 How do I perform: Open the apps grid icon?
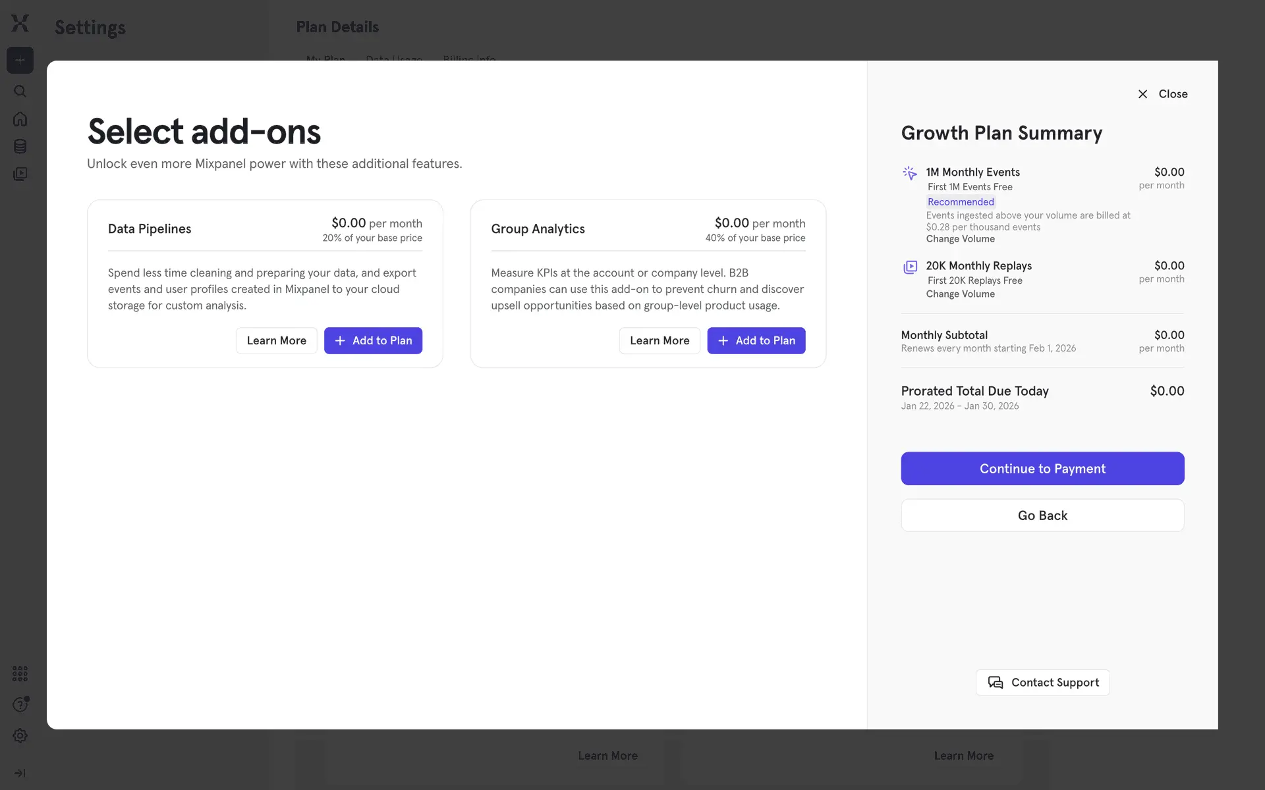pyautogui.click(x=20, y=673)
